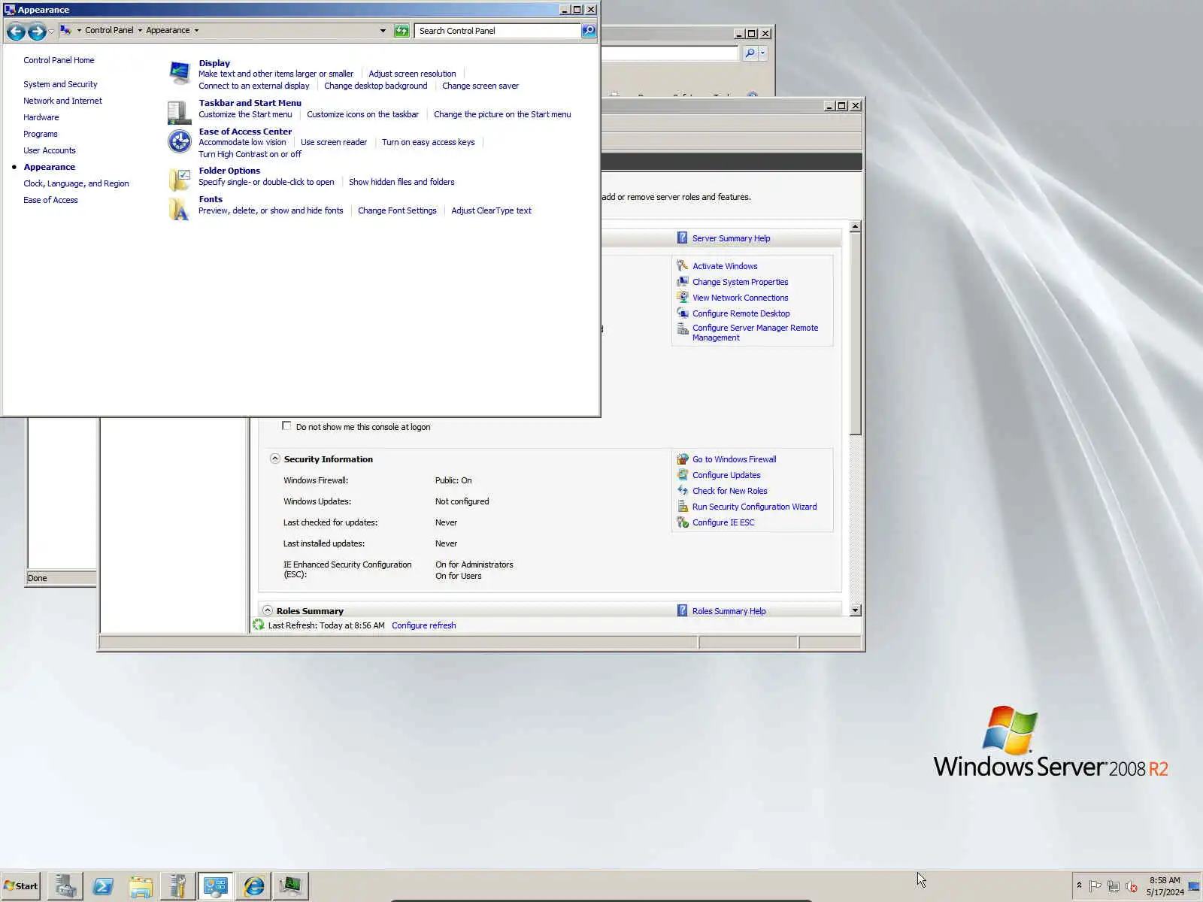Click the Start button

pyautogui.click(x=21, y=886)
